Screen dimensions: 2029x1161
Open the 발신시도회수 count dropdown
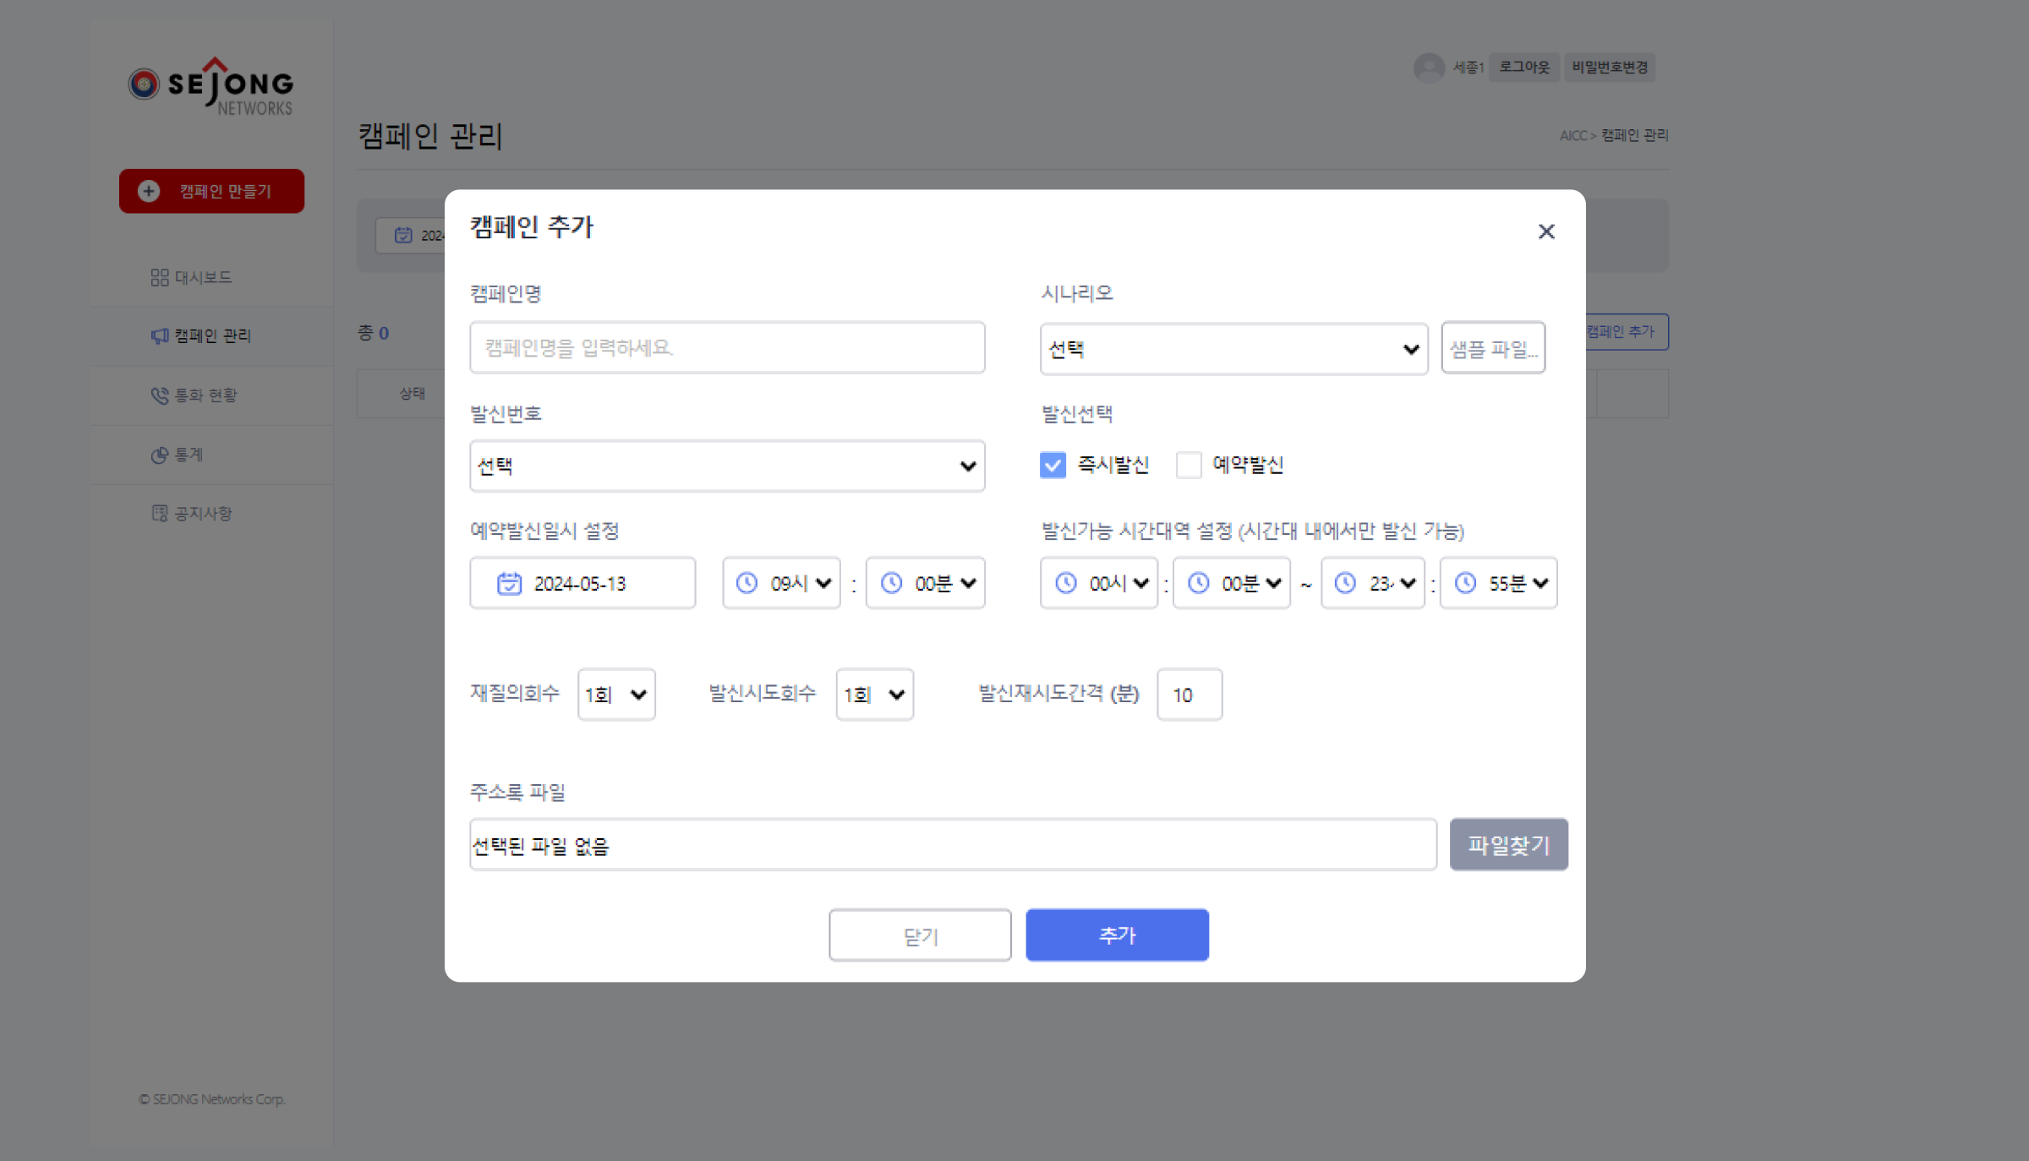pos(874,695)
